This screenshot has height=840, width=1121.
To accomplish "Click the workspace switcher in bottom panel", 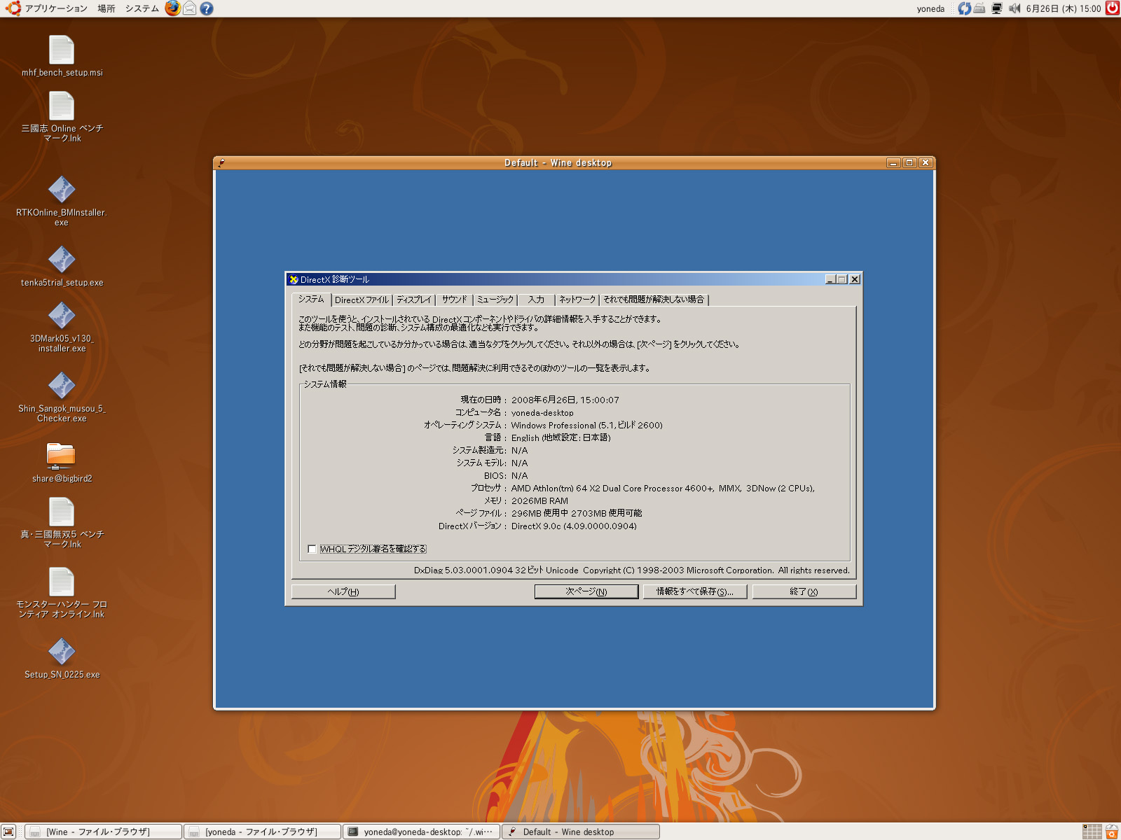I will pos(1092,832).
